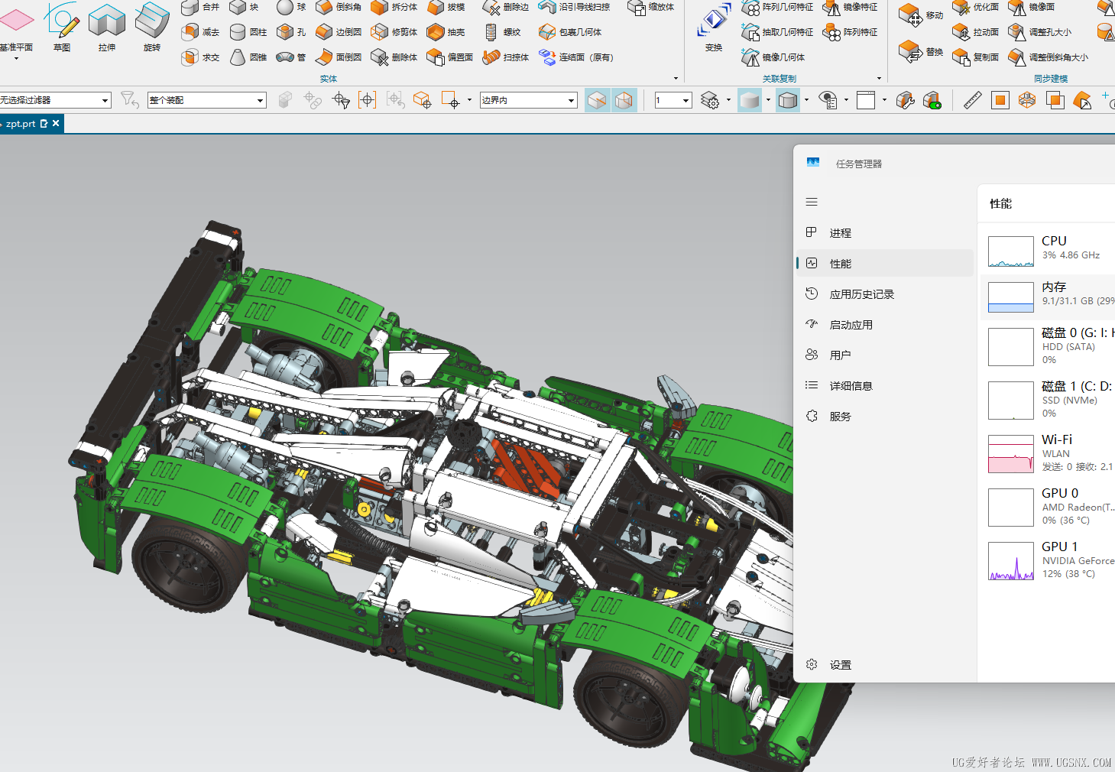The image size is (1115, 772).
Task: Open the Swept Volume (扫掠体) tool
Action: (x=506, y=57)
